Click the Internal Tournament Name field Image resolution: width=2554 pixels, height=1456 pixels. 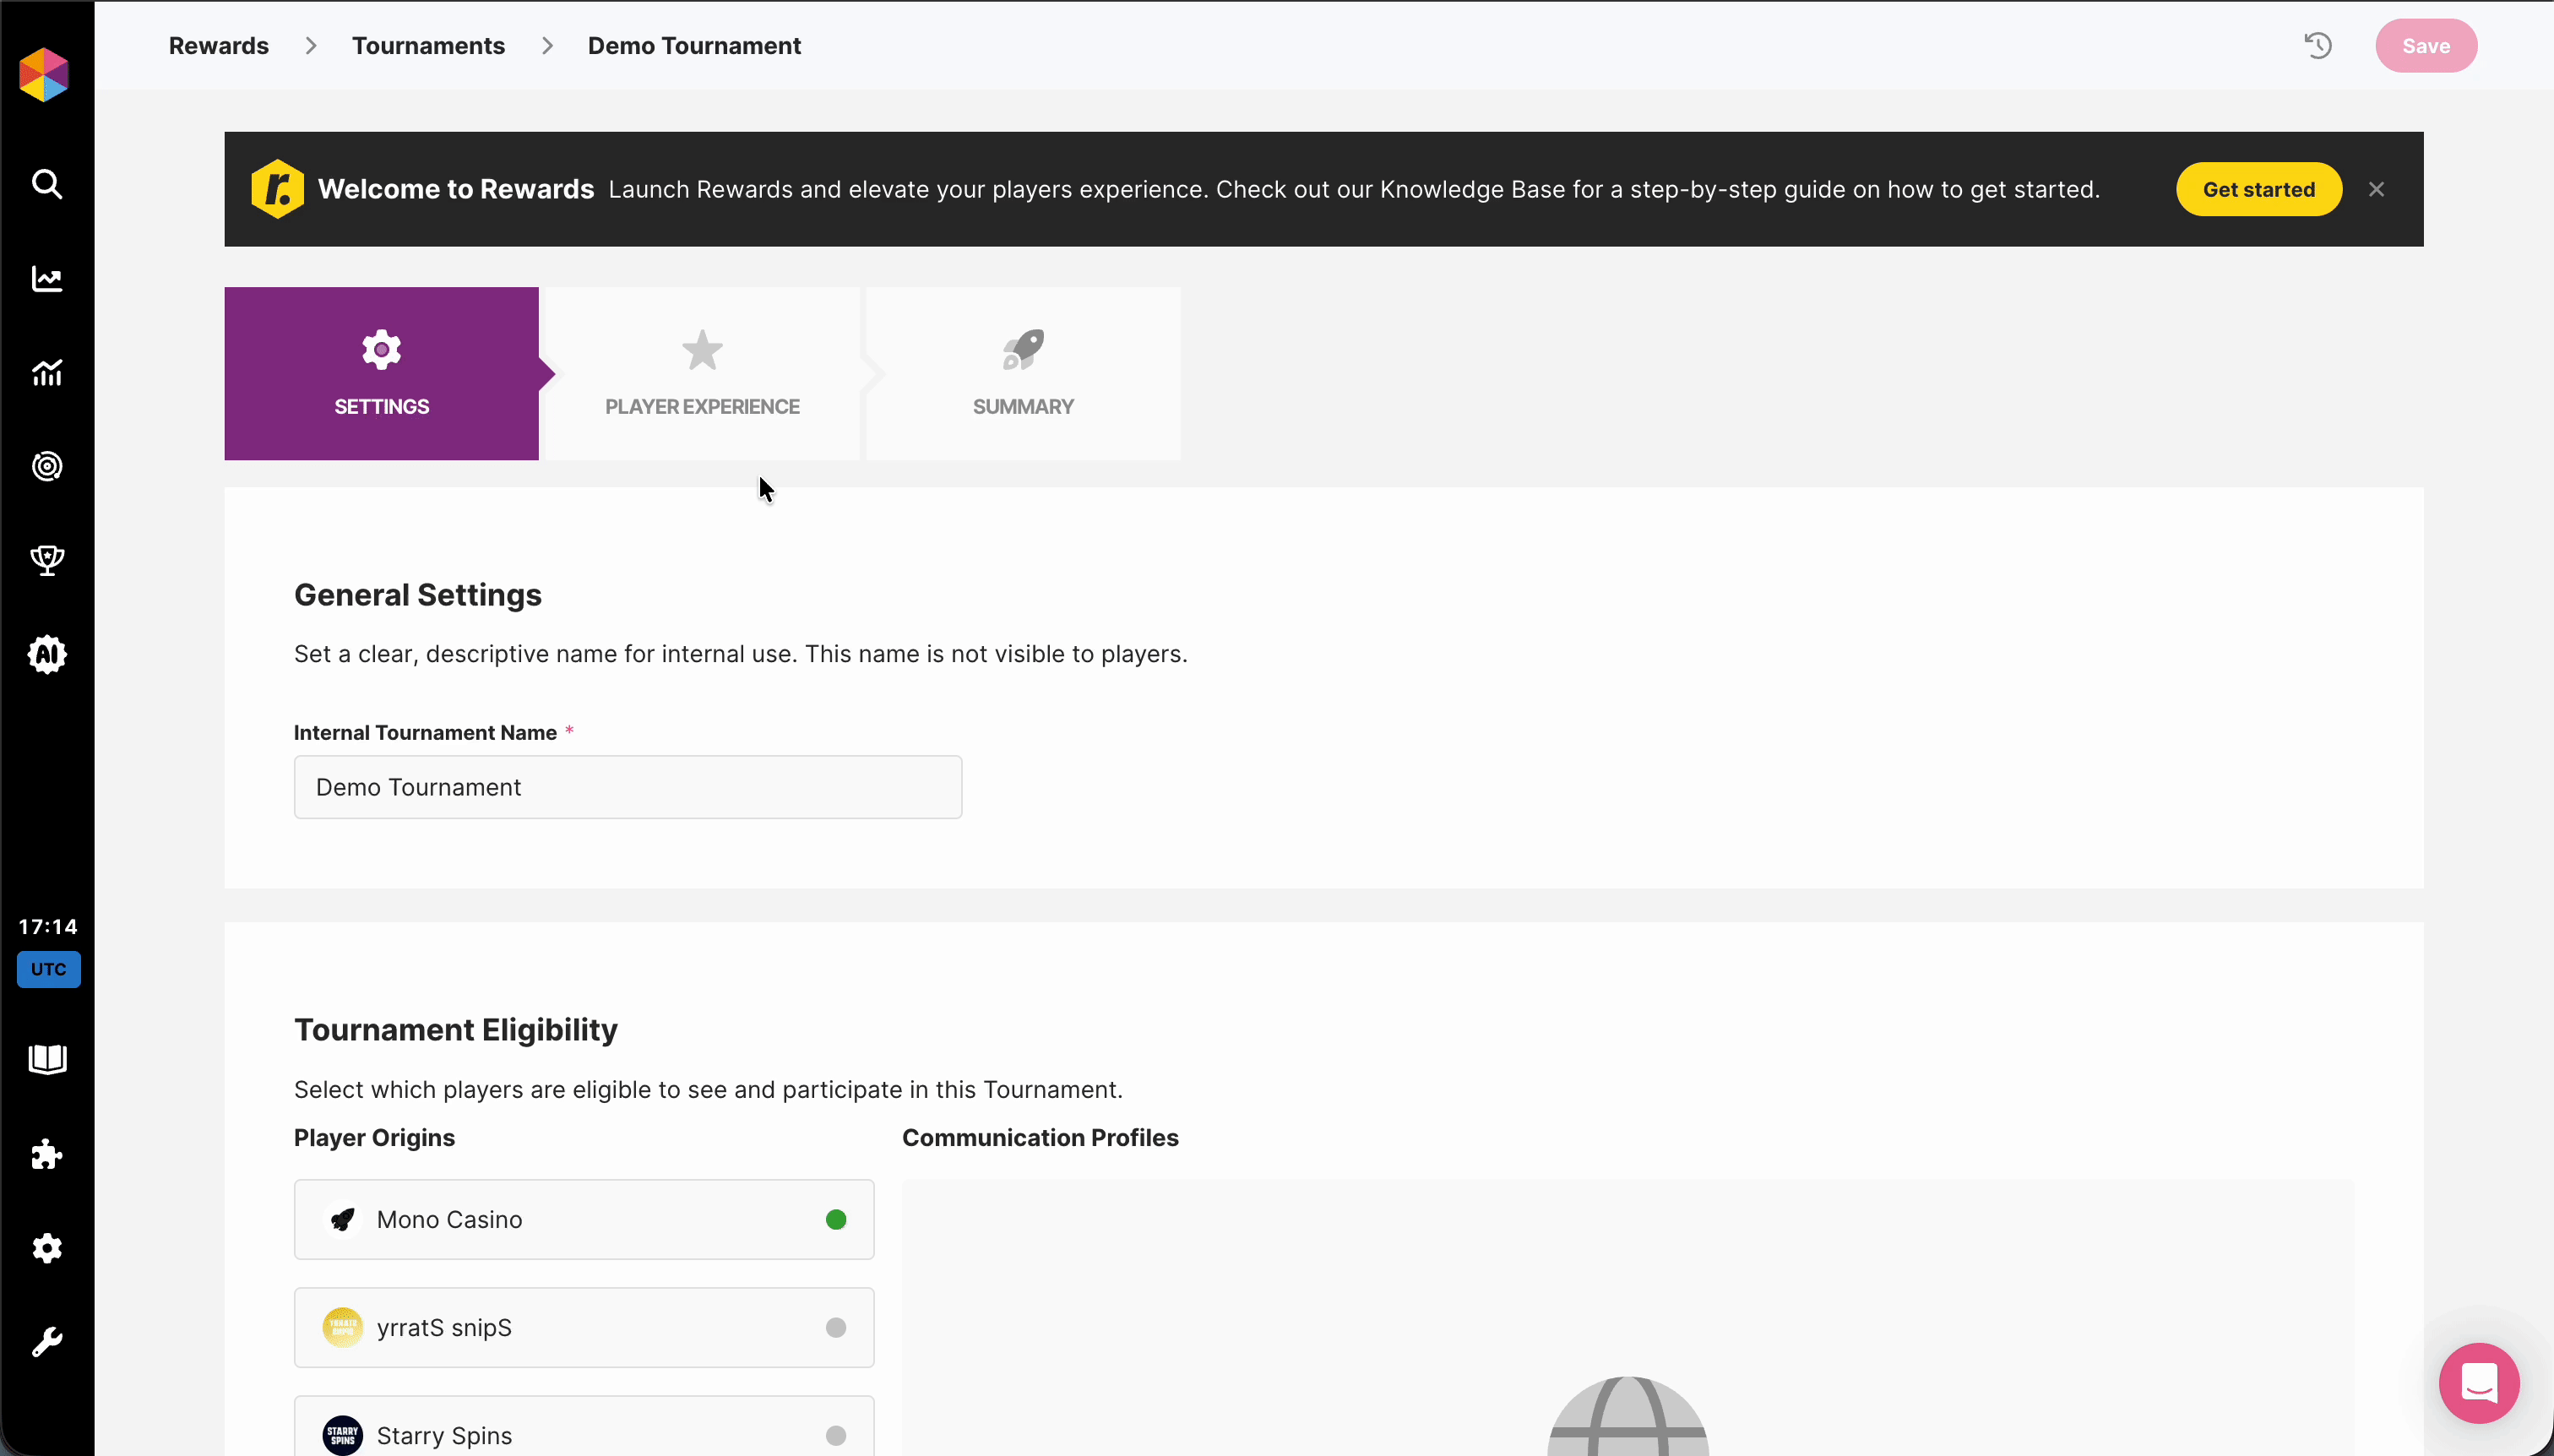click(x=628, y=787)
